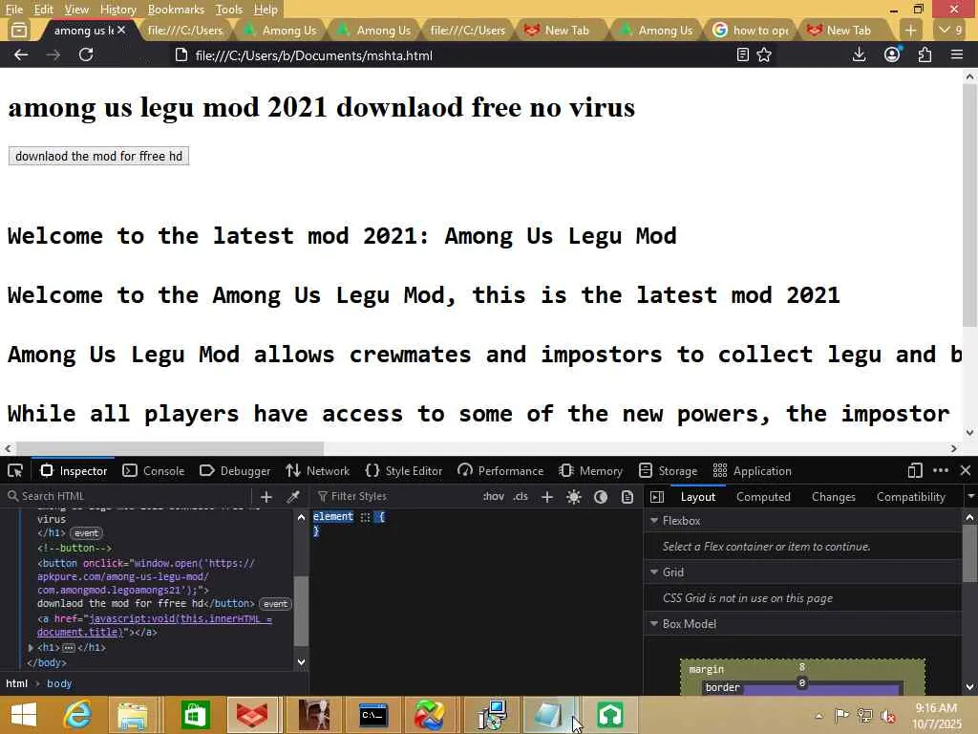Open the application hamburger menu
The image size is (978, 734).
[x=957, y=54]
